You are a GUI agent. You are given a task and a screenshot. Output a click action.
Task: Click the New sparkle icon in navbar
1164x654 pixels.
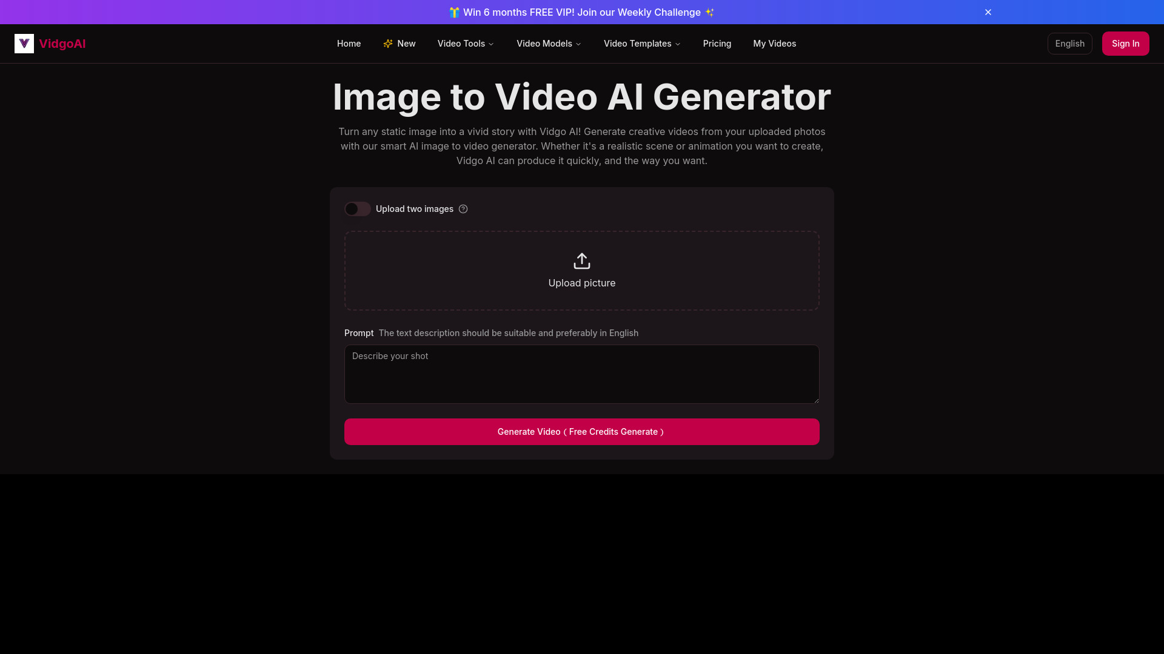click(388, 43)
